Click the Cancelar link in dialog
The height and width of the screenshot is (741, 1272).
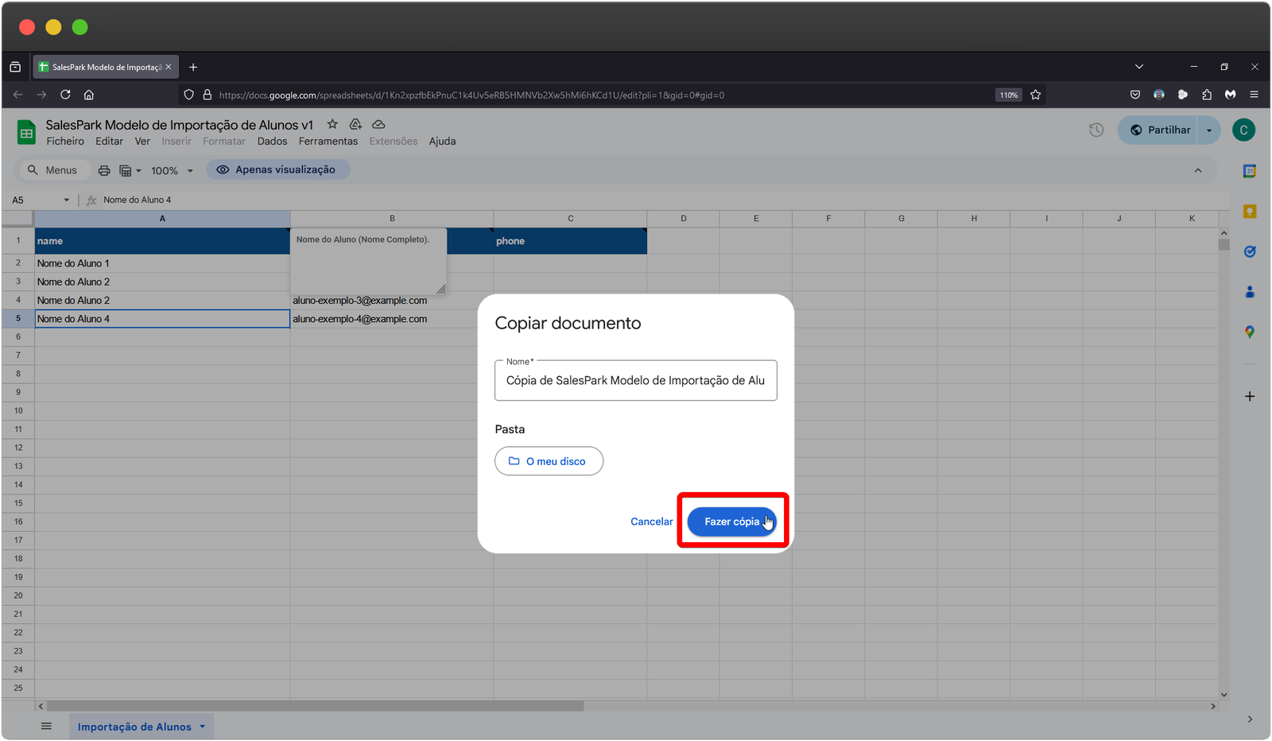click(651, 522)
